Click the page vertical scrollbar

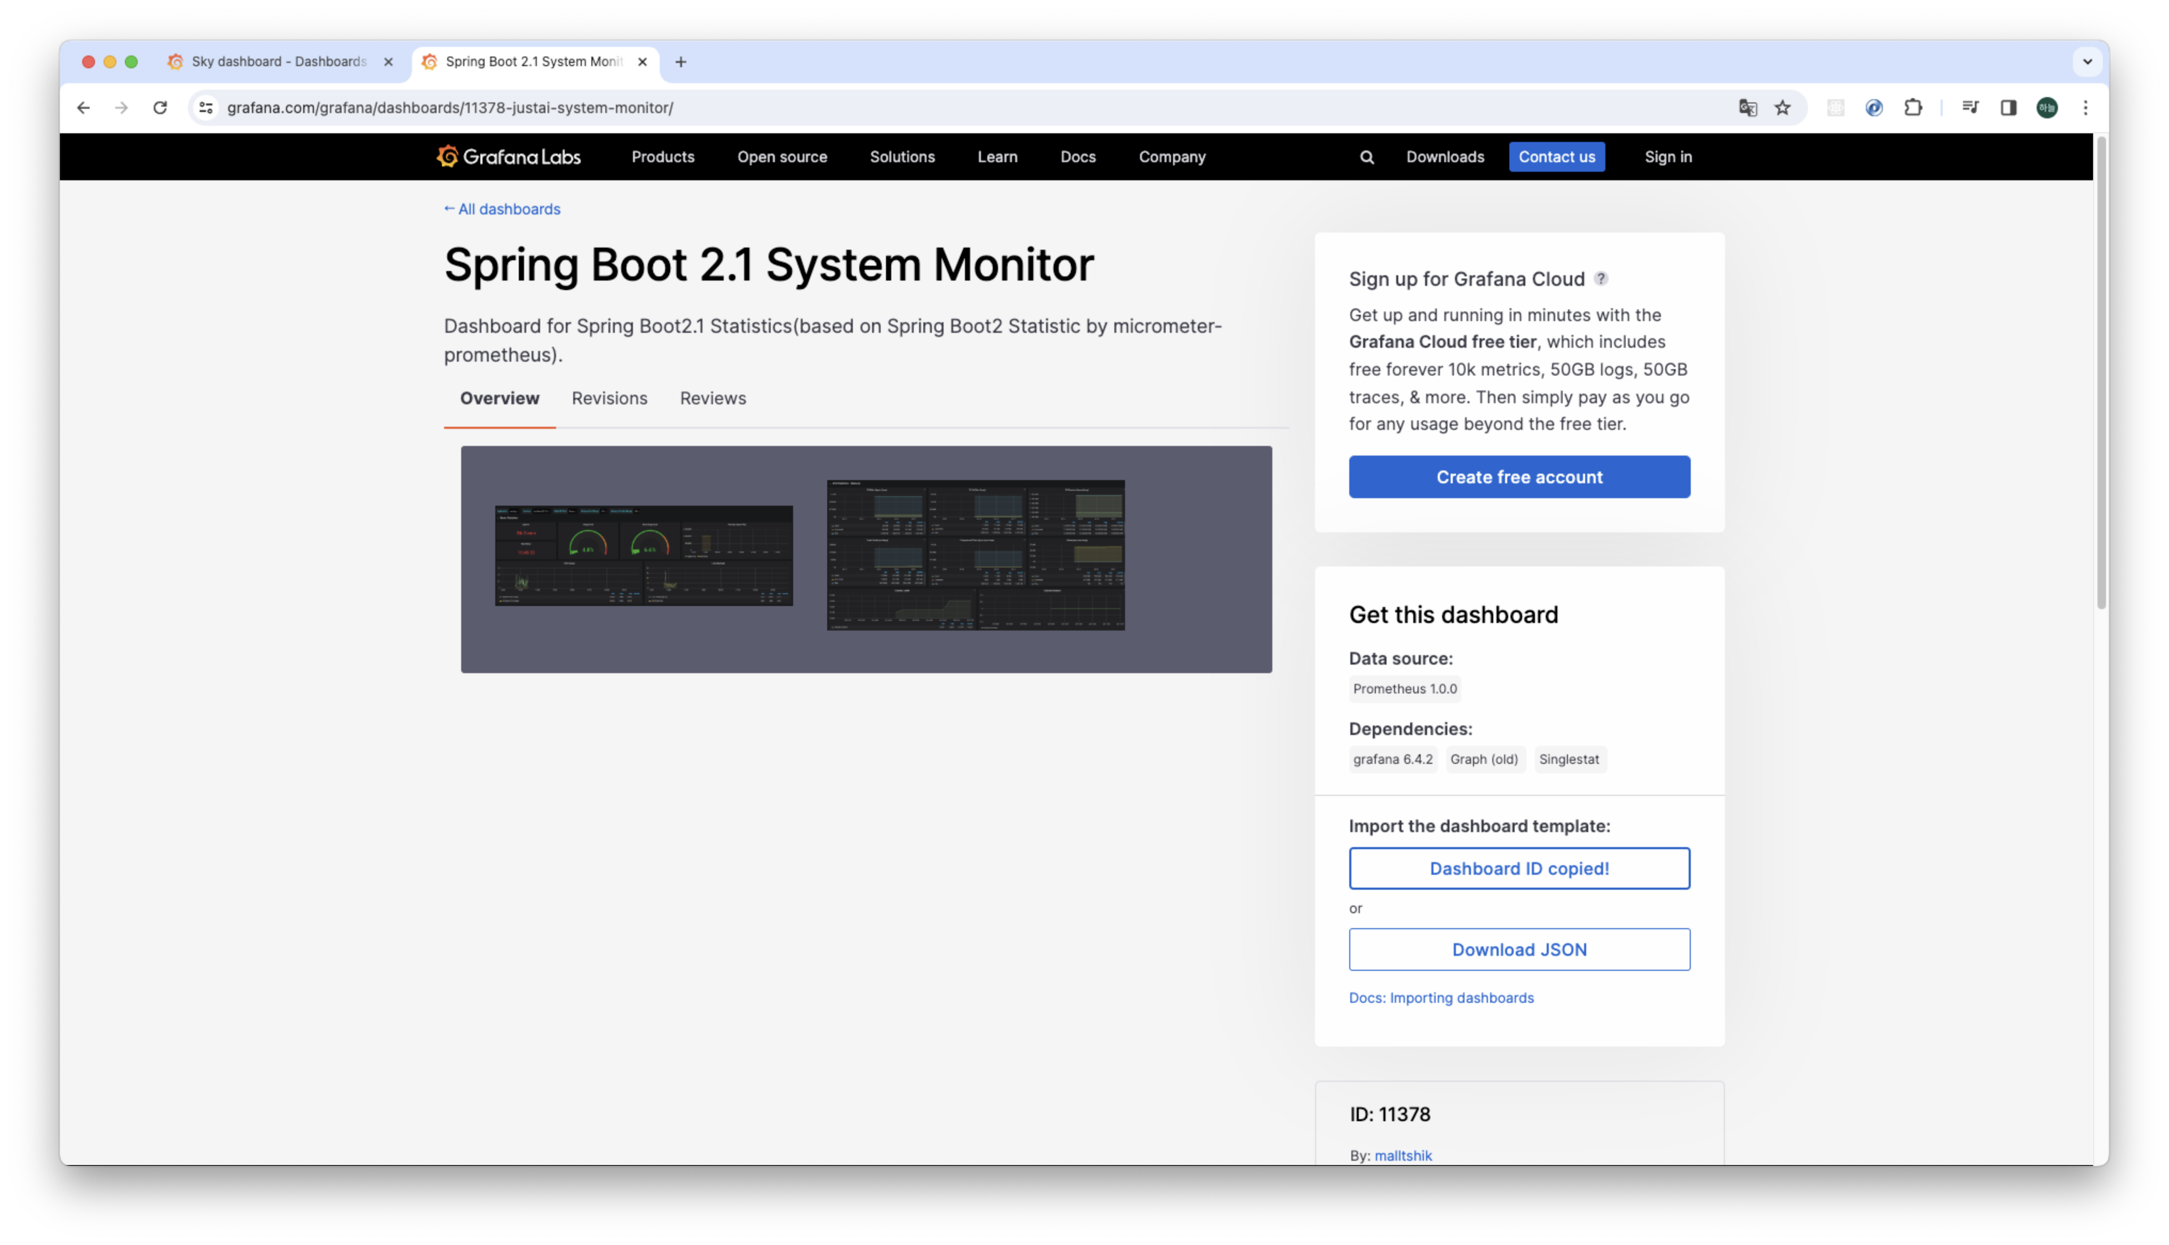pyautogui.click(x=2101, y=373)
